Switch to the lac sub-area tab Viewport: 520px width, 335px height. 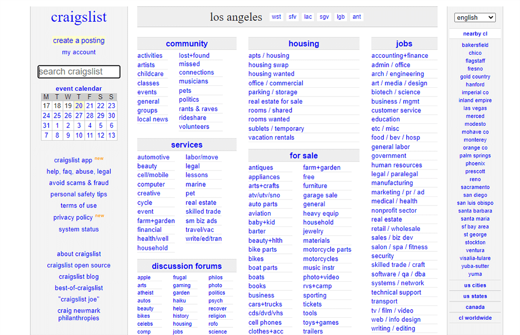[x=308, y=17]
